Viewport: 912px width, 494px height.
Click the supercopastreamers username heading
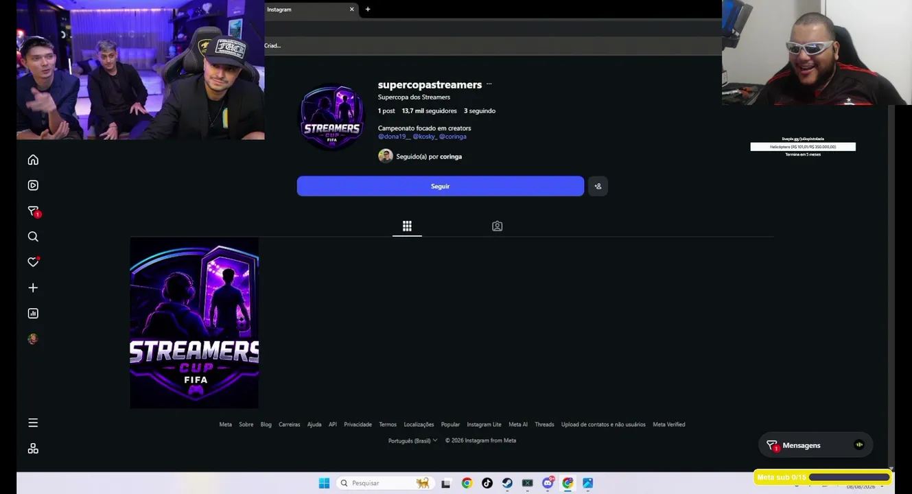[x=430, y=84]
